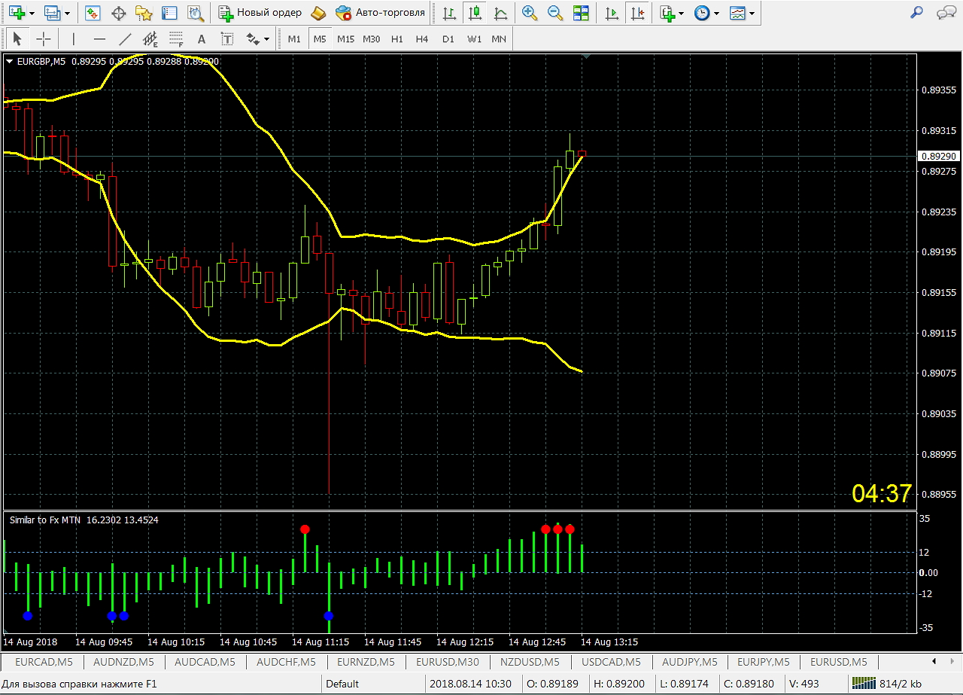Toggle the chart auto scroll button

coord(612,13)
